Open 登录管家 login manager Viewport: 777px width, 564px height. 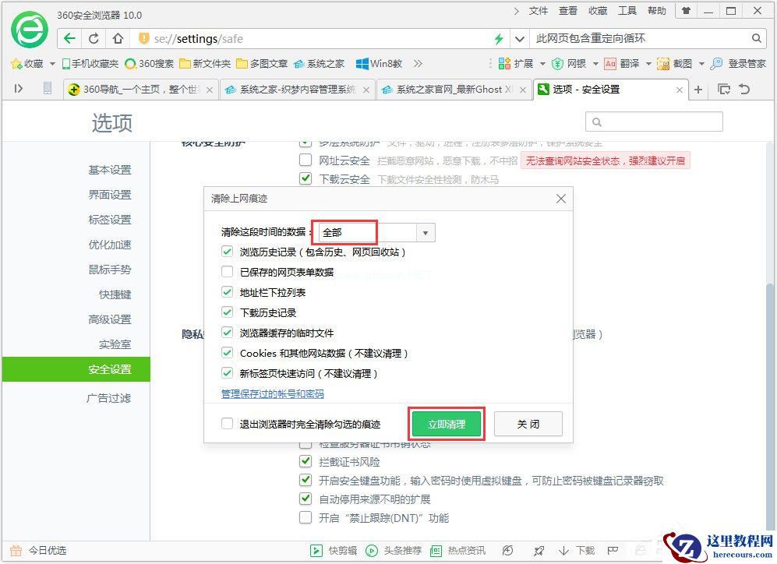(x=744, y=64)
